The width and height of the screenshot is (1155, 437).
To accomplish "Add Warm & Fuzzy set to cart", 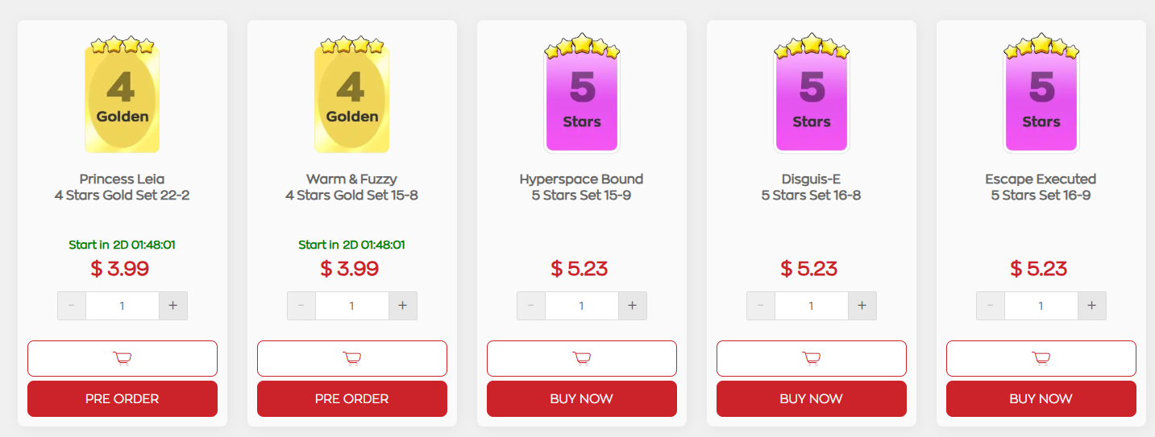I will pos(352,358).
